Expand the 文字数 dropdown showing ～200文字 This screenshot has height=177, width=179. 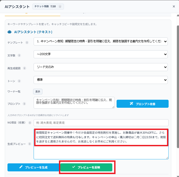(x=101, y=54)
